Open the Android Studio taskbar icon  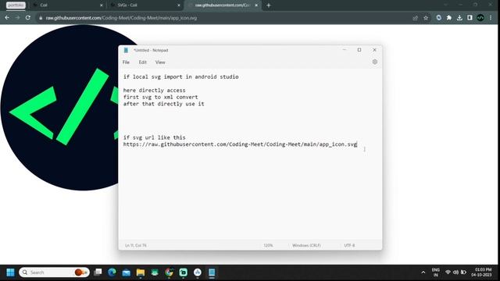(155, 272)
